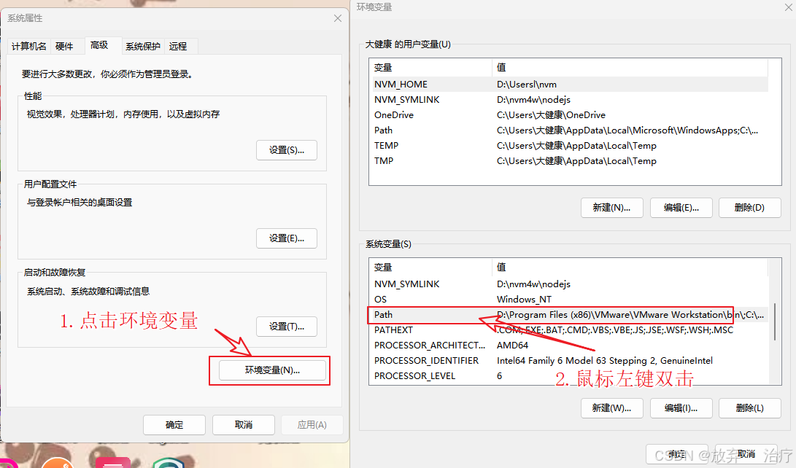This screenshot has width=796, height=468.
Task: Click 编辑(I) for system variables
Action: click(681, 408)
